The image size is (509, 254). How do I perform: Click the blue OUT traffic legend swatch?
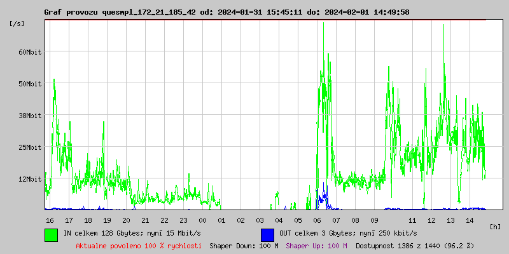(x=267, y=234)
